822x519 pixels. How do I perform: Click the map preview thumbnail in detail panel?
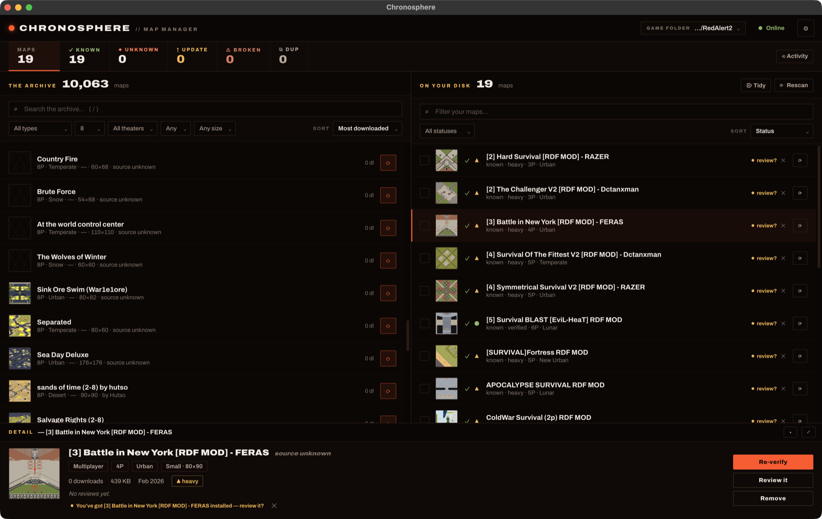click(x=34, y=474)
